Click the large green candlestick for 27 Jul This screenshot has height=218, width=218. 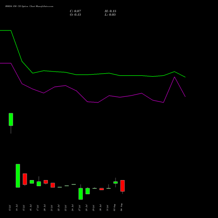81,194
